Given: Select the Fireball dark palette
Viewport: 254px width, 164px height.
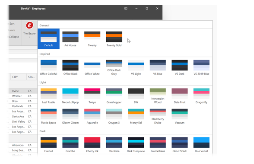Looking at the screenshot, I should coord(49,145).
